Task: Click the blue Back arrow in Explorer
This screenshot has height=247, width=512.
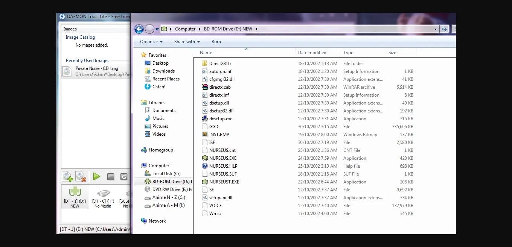Action: [x=139, y=29]
